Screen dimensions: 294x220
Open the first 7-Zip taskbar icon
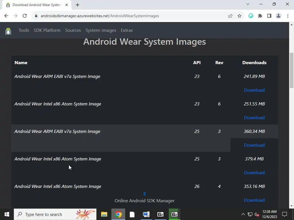pos(160,214)
